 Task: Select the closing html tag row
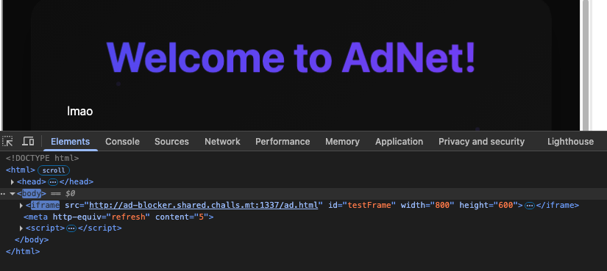(23, 251)
